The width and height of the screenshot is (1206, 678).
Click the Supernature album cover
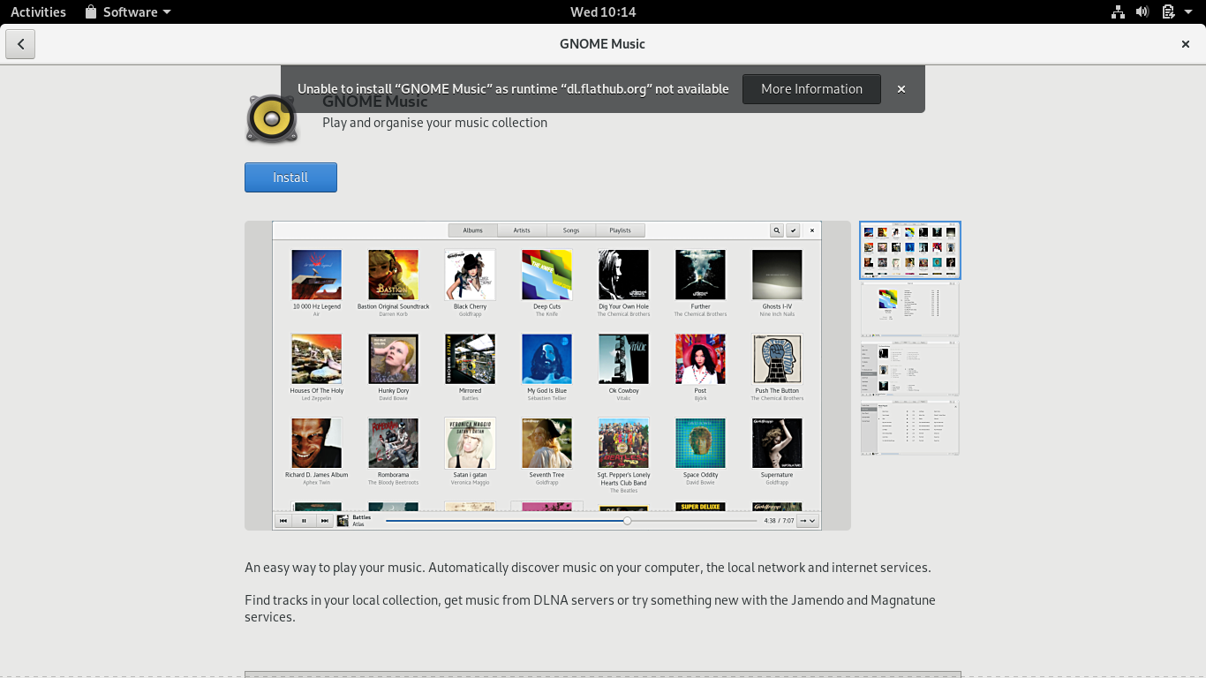777,442
